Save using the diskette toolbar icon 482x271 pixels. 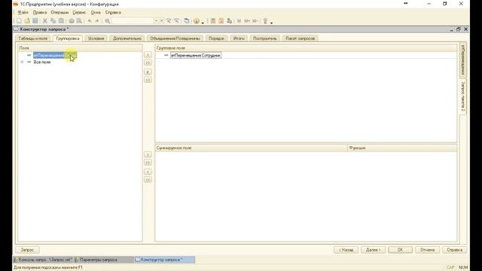pyautogui.click(x=35, y=21)
